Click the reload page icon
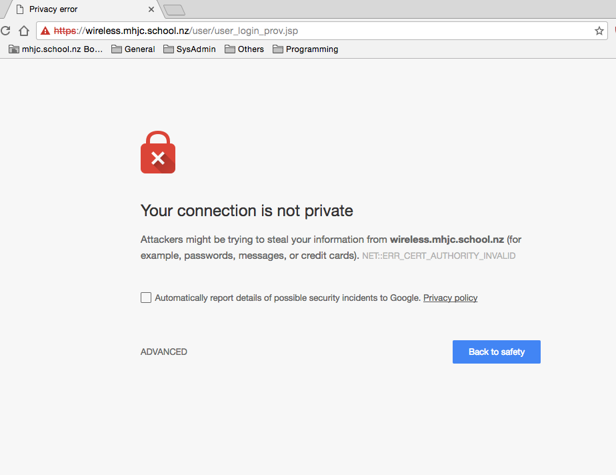 coord(5,31)
